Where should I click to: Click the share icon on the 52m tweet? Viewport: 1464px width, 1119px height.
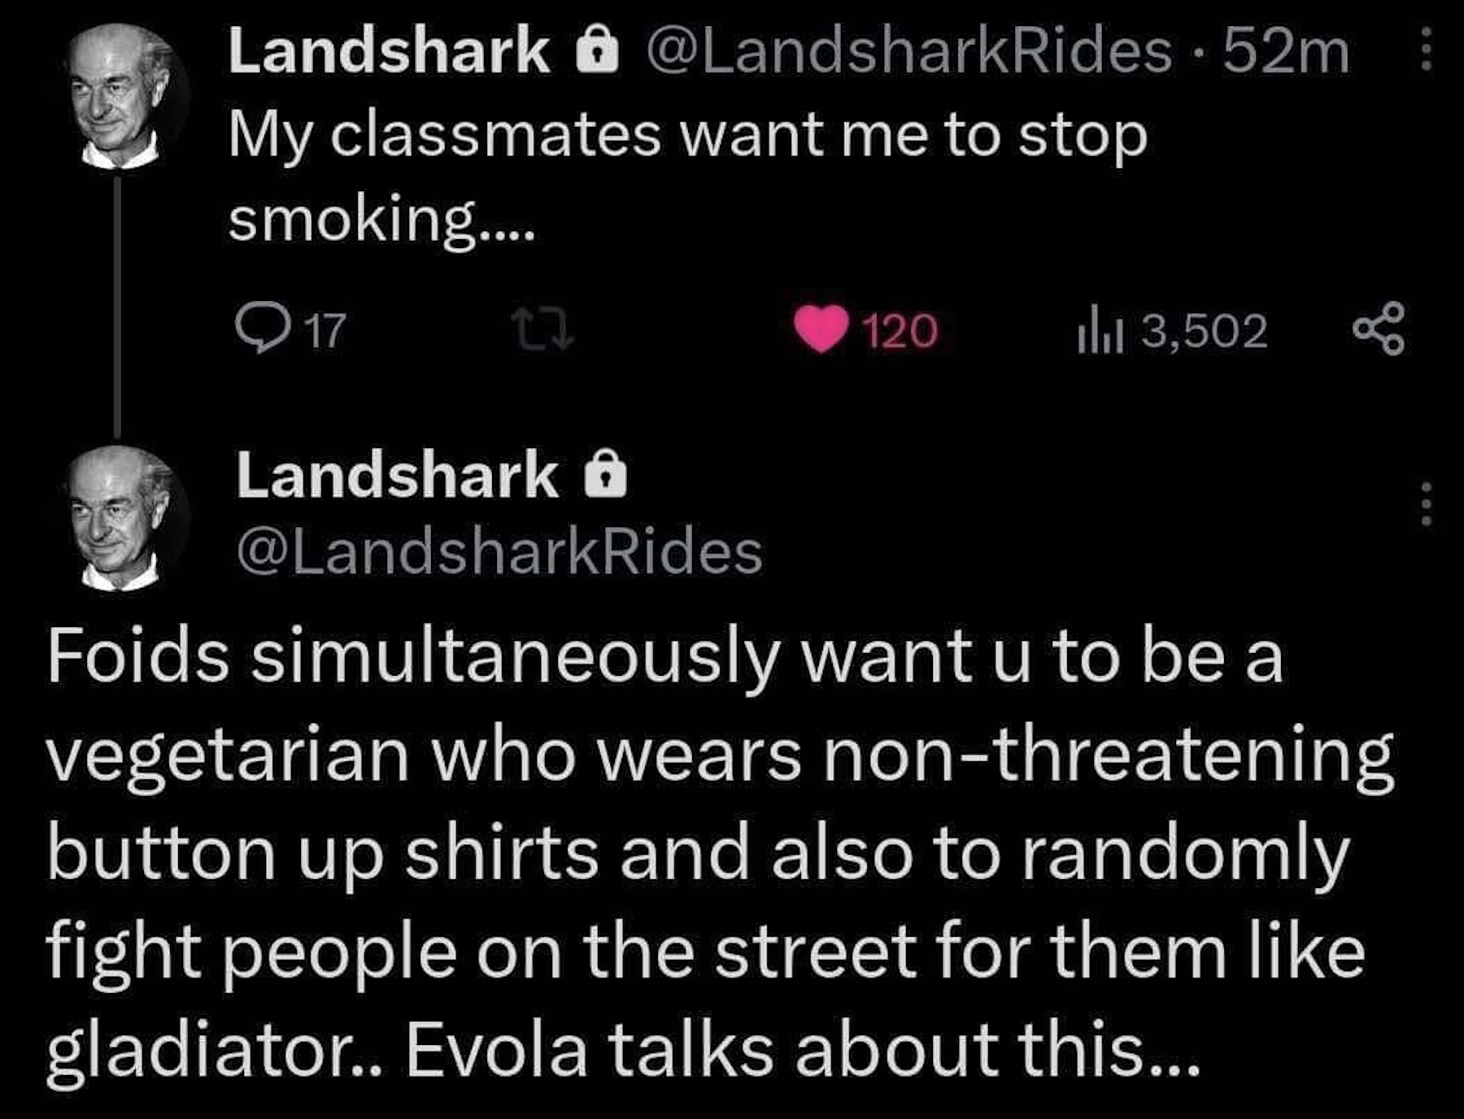pos(1378,329)
